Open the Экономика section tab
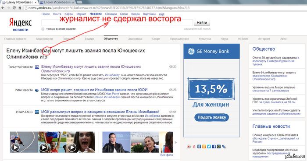 [135, 39]
